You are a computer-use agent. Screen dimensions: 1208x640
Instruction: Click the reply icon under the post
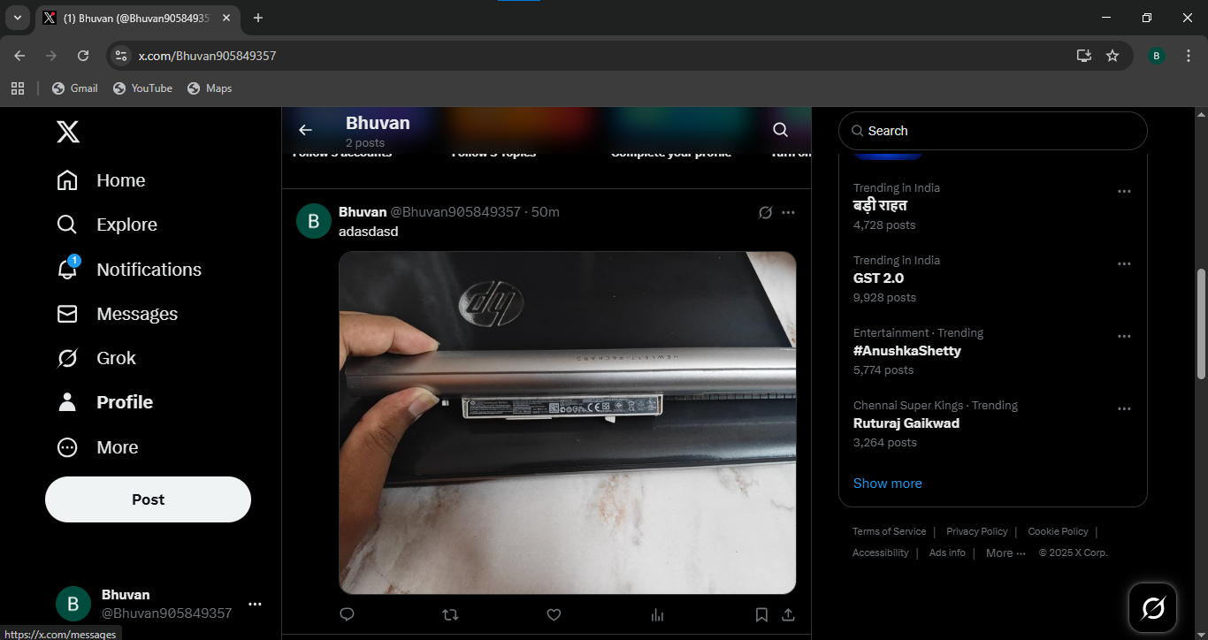pyautogui.click(x=347, y=614)
